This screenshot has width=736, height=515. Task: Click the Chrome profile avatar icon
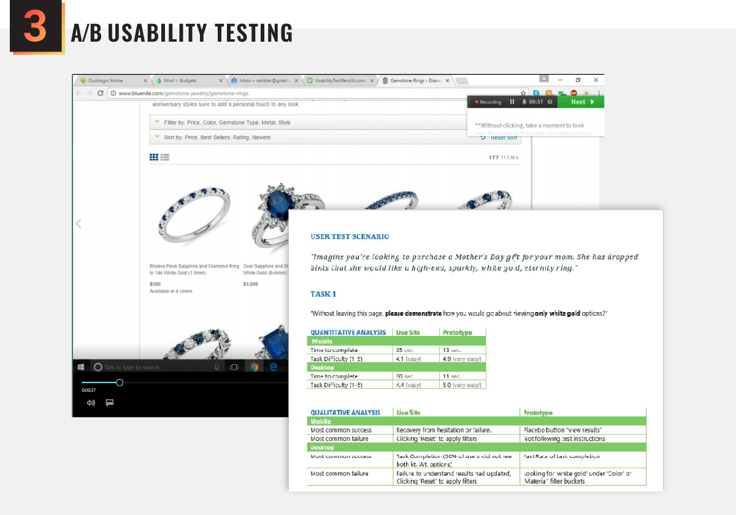tap(544, 78)
